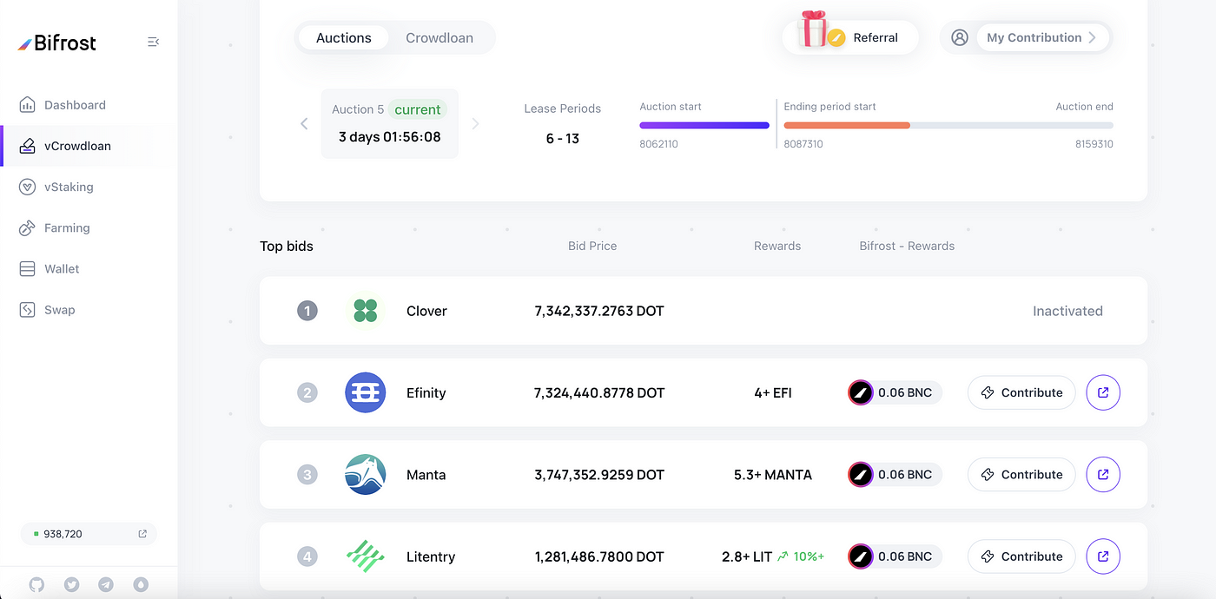1216x599 pixels.
Task: Click Contribute for Manta
Action: (1021, 475)
